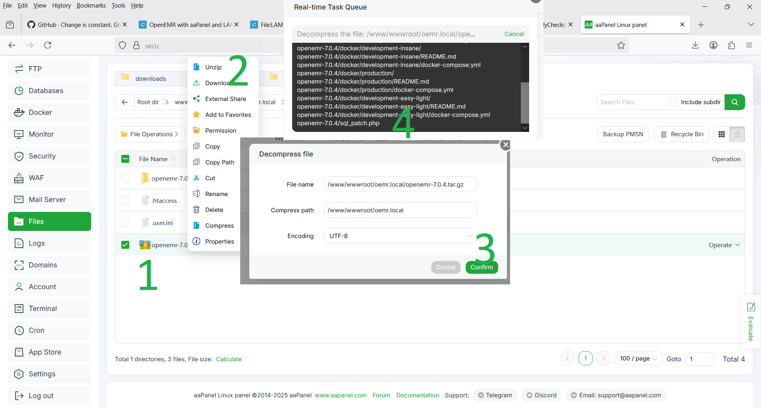
Task: Click the Calculate file size link
Action: [x=229, y=359]
